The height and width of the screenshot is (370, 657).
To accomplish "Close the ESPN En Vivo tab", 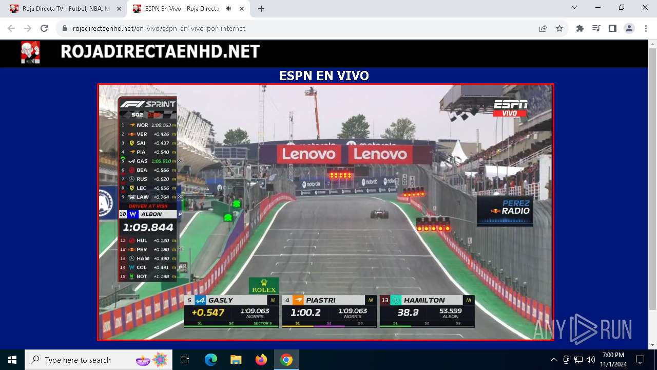I will (x=241, y=9).
